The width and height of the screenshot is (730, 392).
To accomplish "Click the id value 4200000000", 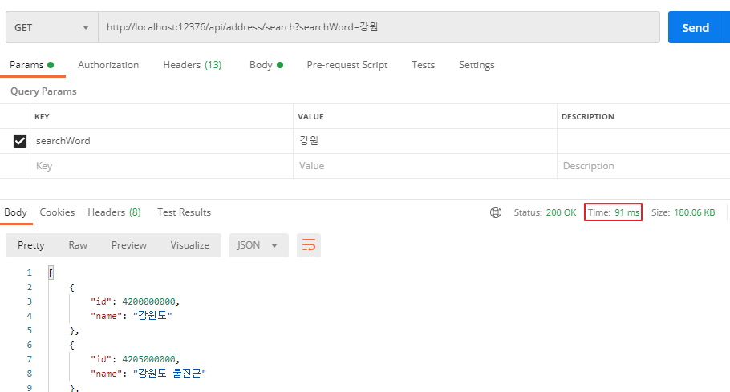I will click(x=148, y=301).
